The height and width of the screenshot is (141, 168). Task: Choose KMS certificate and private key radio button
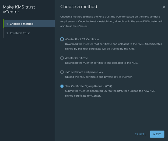coord(62,72)
